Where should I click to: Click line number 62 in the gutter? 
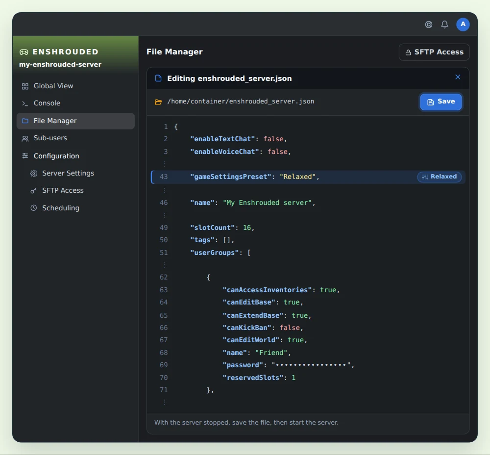tap(164, 278)
